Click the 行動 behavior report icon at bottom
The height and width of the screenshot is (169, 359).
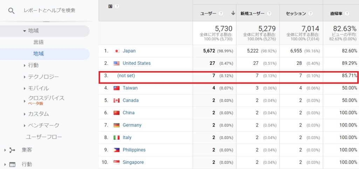tap(12, 164)
